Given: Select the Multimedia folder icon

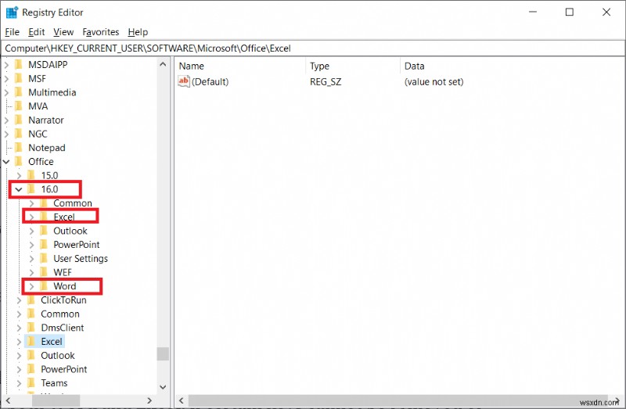Looking at the screenshot, I should coord(18,92).
